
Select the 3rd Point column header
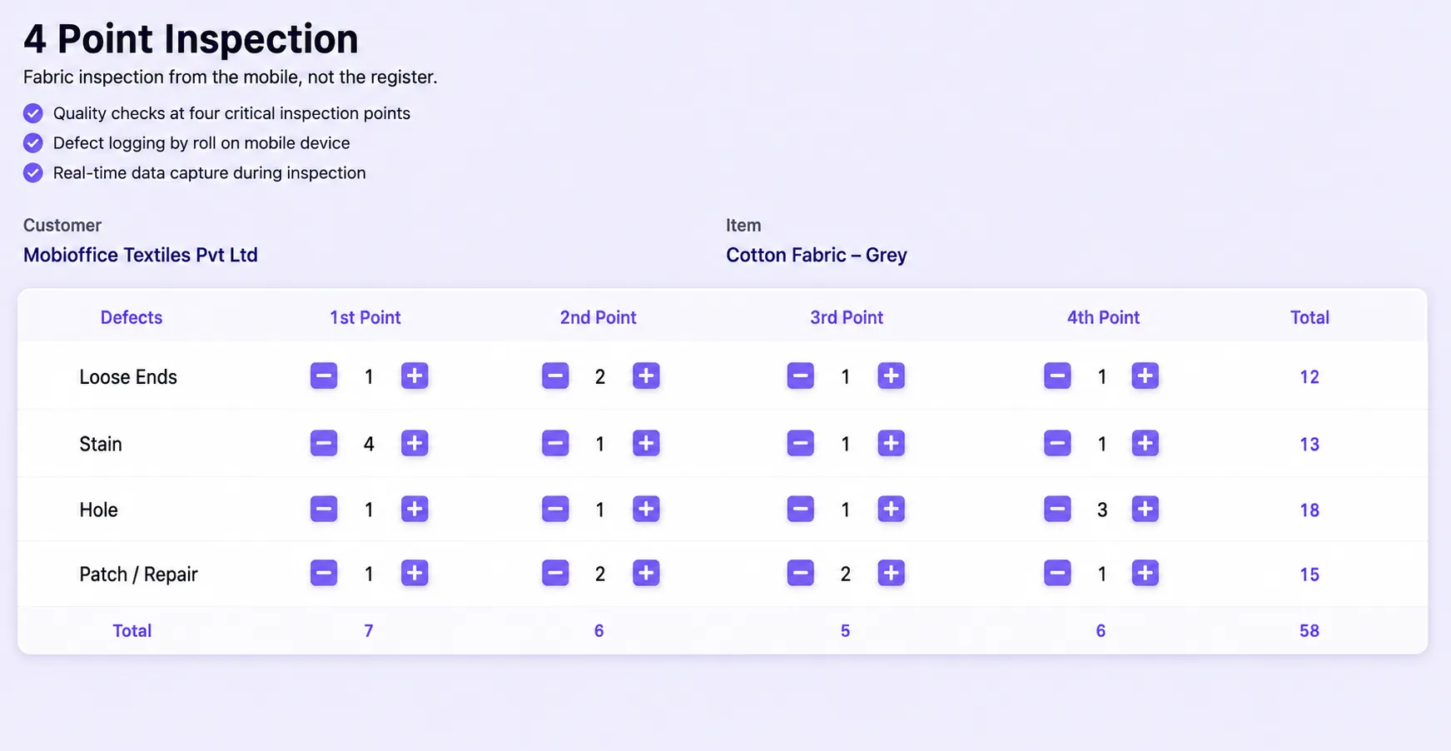click(847, 318)
